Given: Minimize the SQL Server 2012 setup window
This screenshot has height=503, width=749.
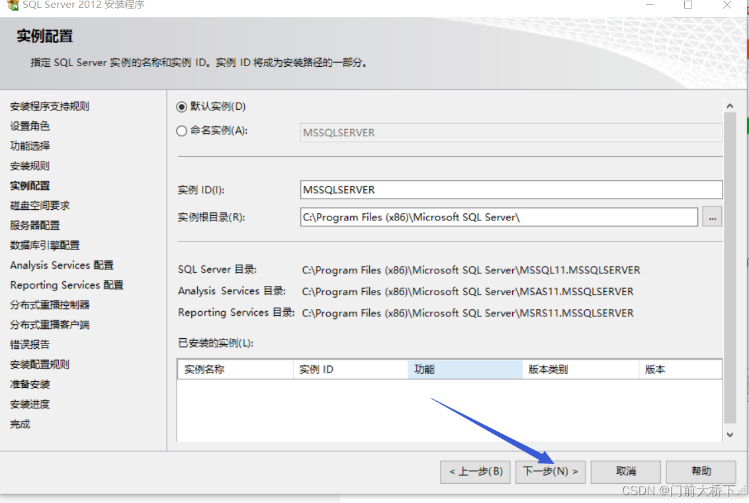Looking at the screenshot, I should [650, 5].
